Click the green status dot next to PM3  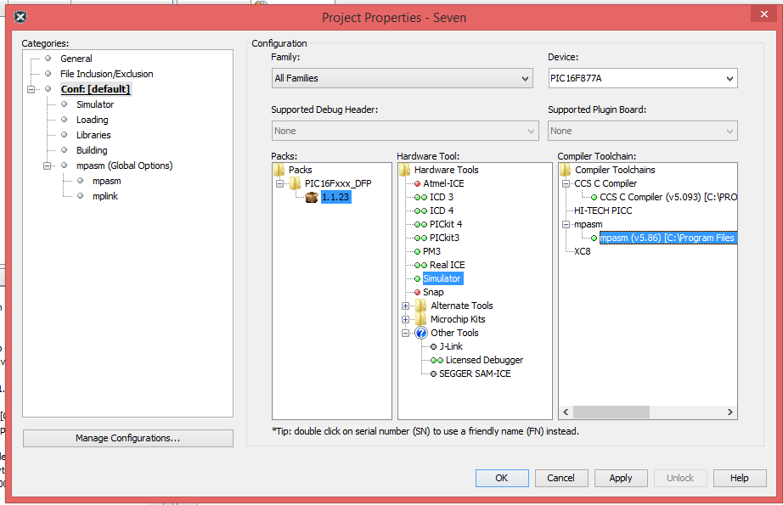pyautogui.click(x=418, y=251)
